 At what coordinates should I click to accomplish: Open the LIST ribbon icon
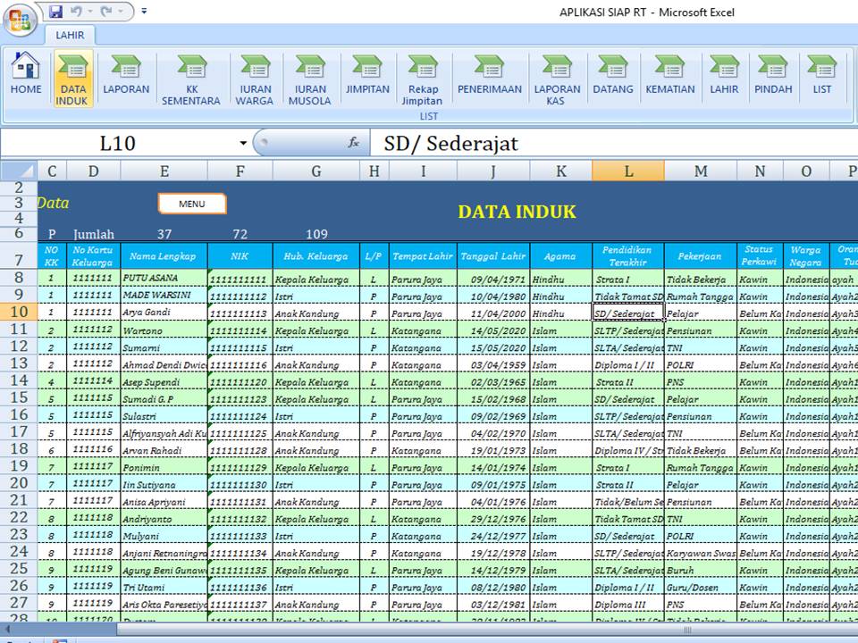[x=821, y=73]
